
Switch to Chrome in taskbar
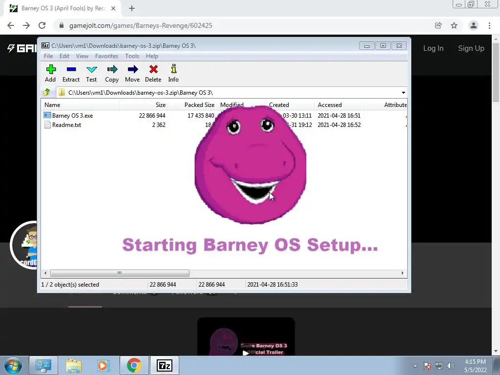[x=134, y=365]
